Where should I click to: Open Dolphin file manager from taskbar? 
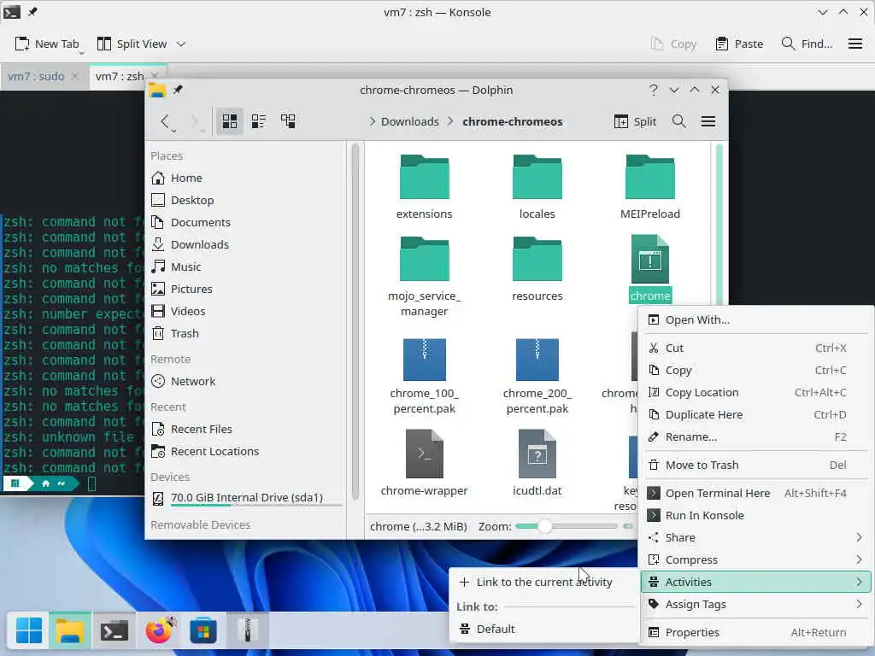(x=70, y=631)
